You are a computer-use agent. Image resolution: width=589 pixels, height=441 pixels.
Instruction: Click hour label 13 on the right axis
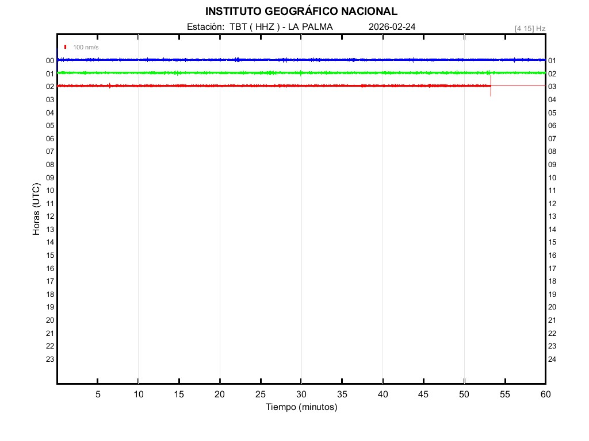pyautogui.click(x=552, y=216)
